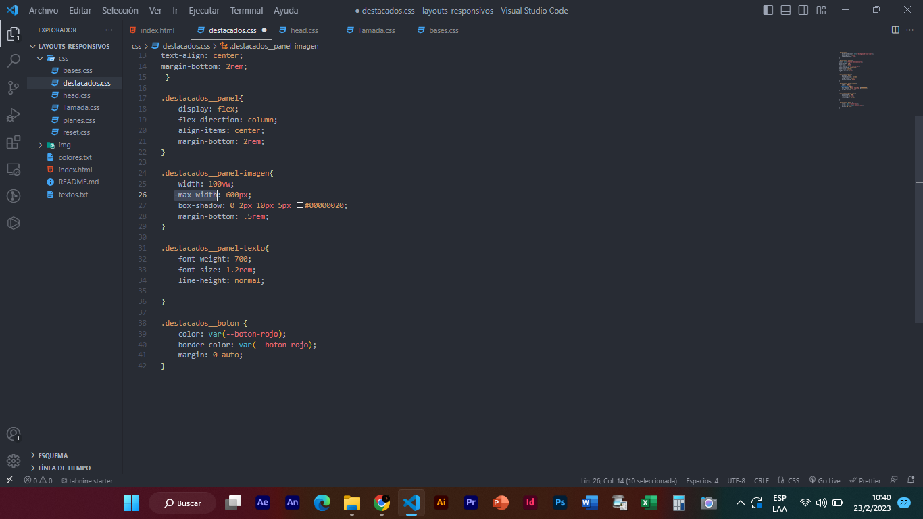Open the Terminal menu
The image size is (923, 519).
coord(247,10)
